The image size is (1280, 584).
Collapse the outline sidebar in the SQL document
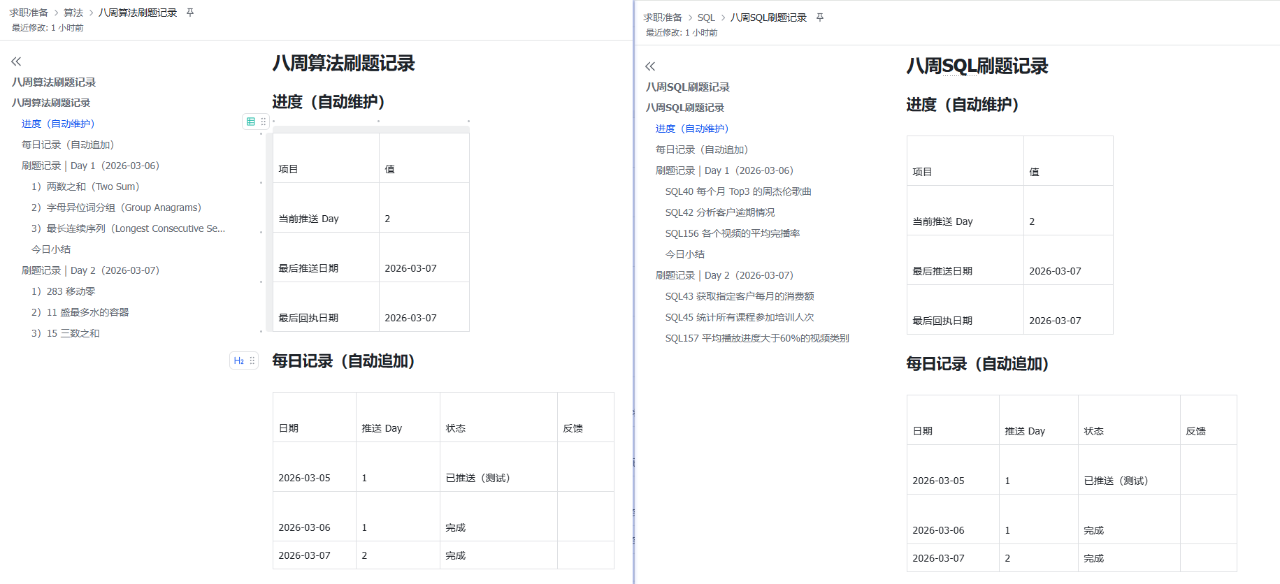coord(650,66)
